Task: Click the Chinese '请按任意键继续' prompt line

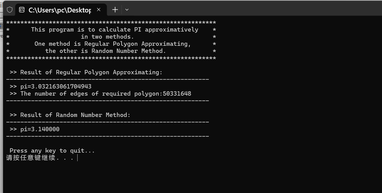Action: coord(40,158)
